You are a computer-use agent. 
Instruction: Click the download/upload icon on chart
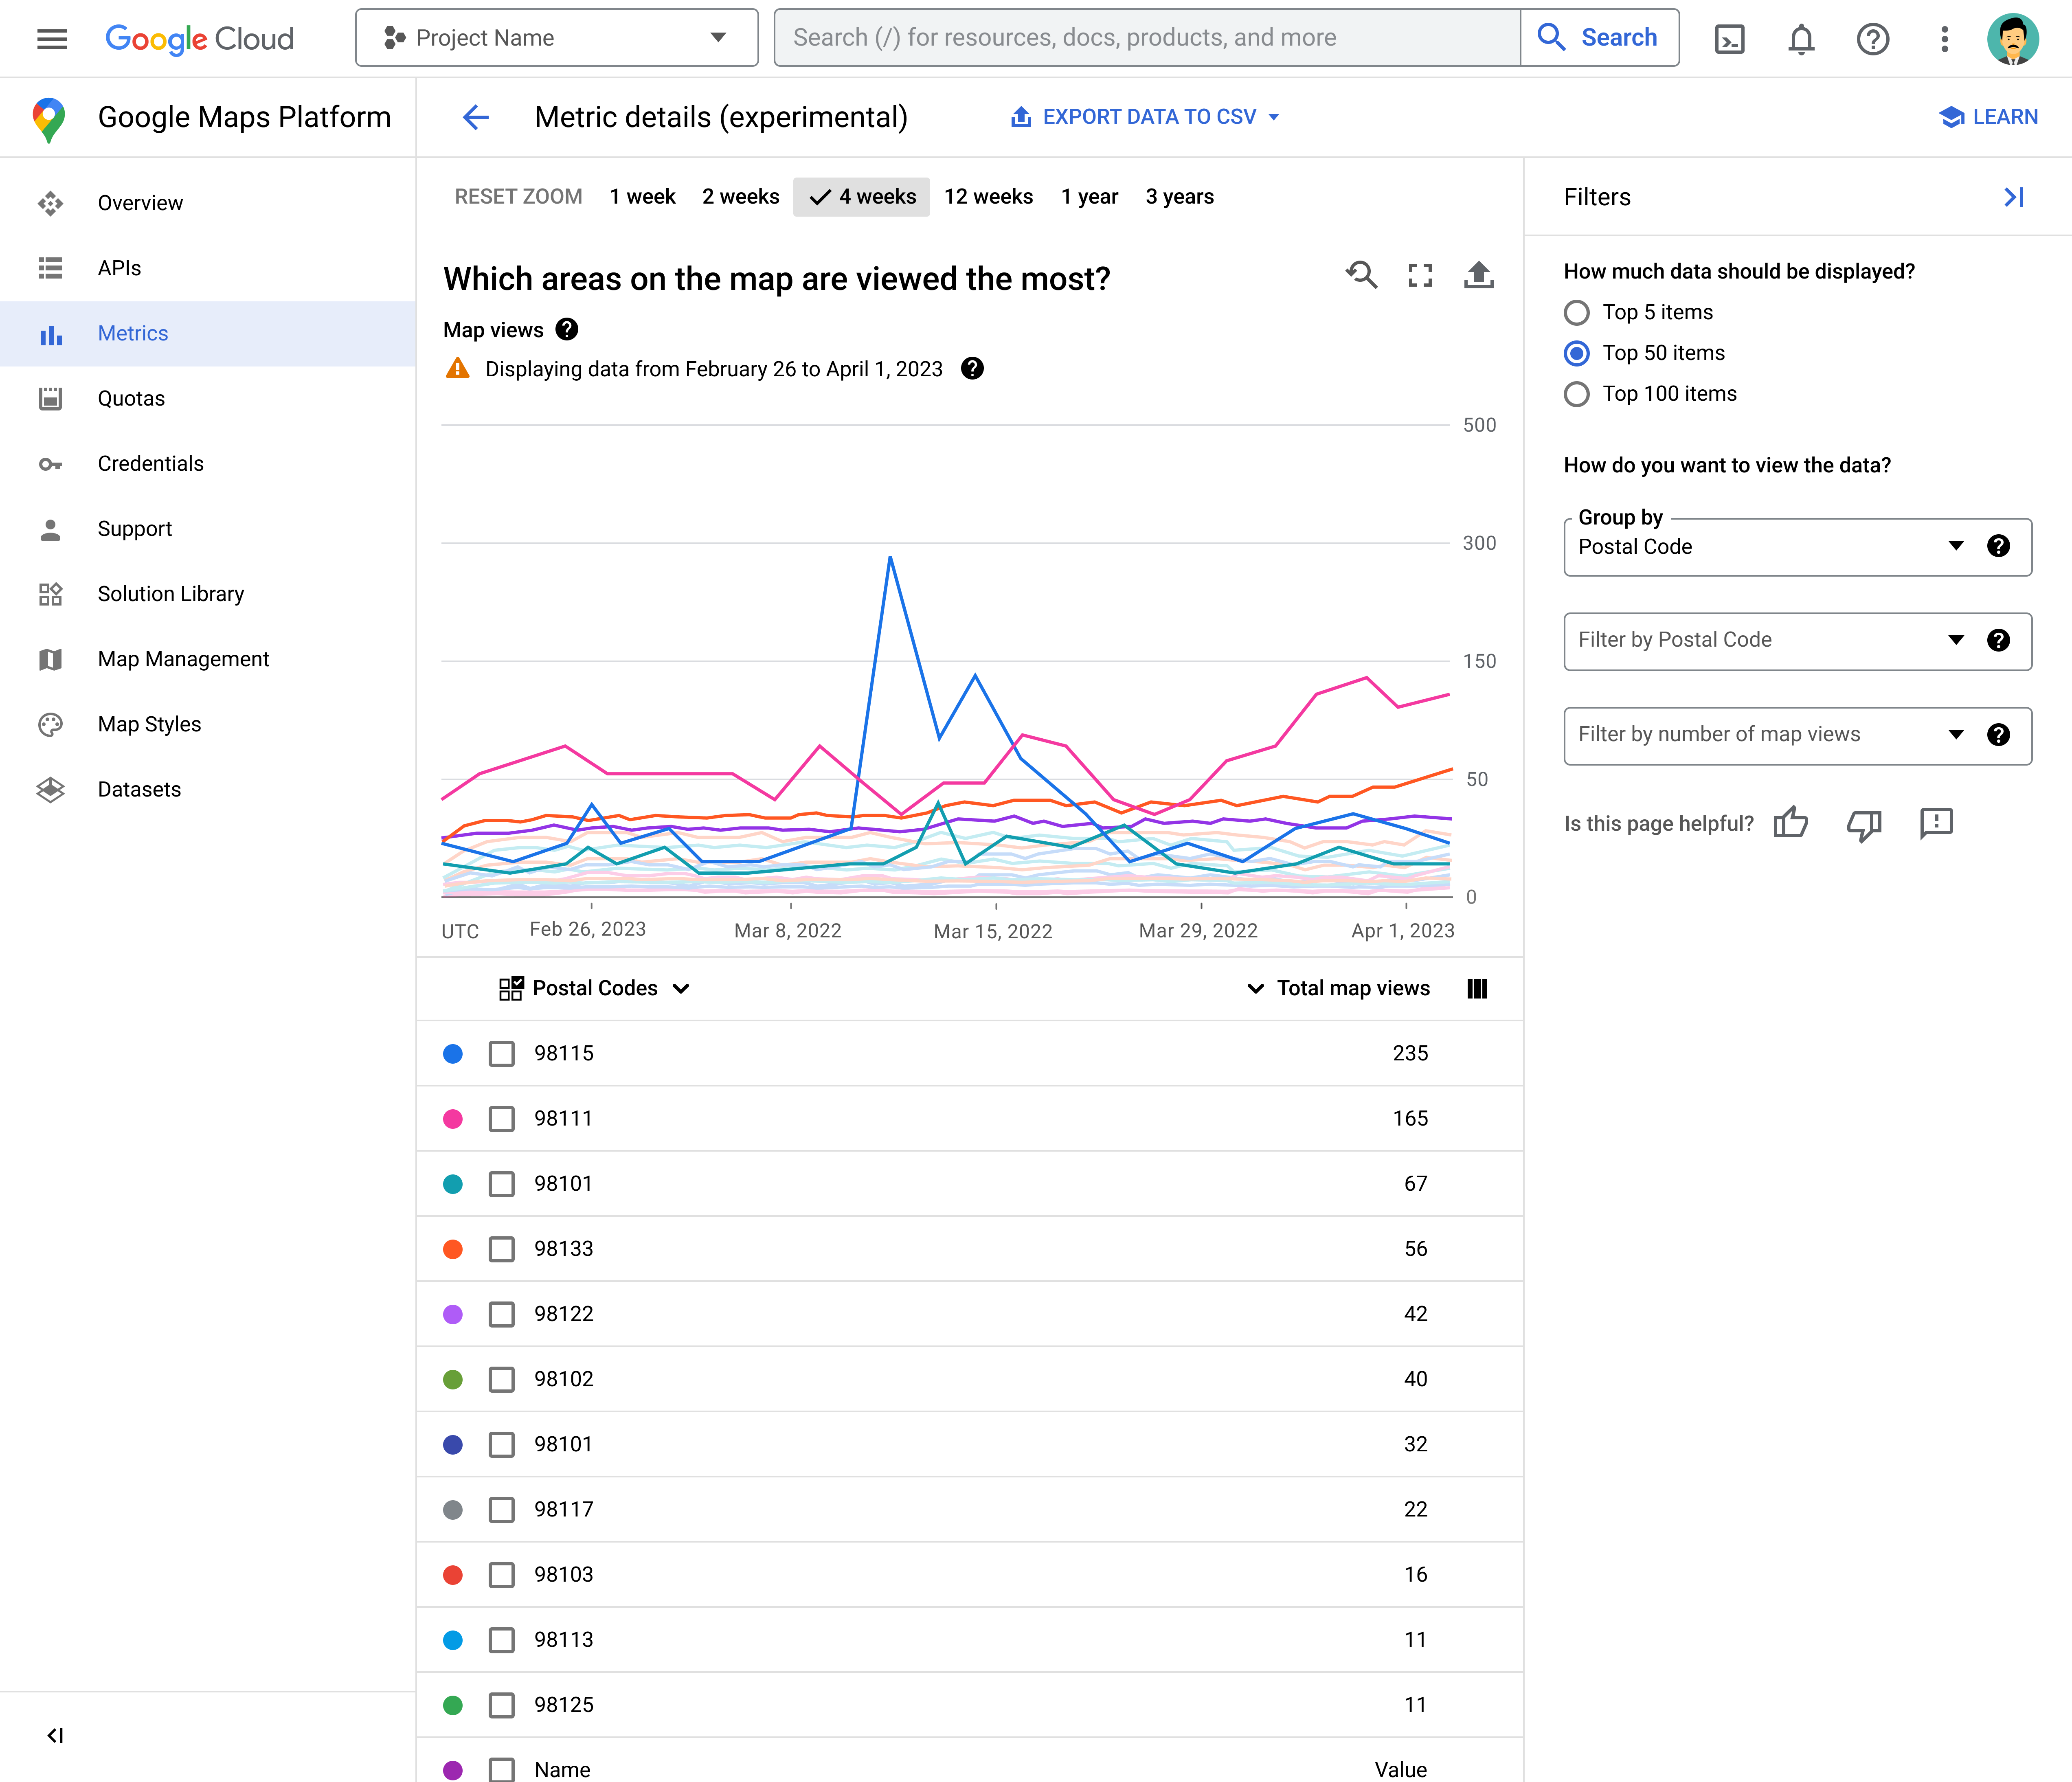pyautogui.click(x=1477, y=277)
